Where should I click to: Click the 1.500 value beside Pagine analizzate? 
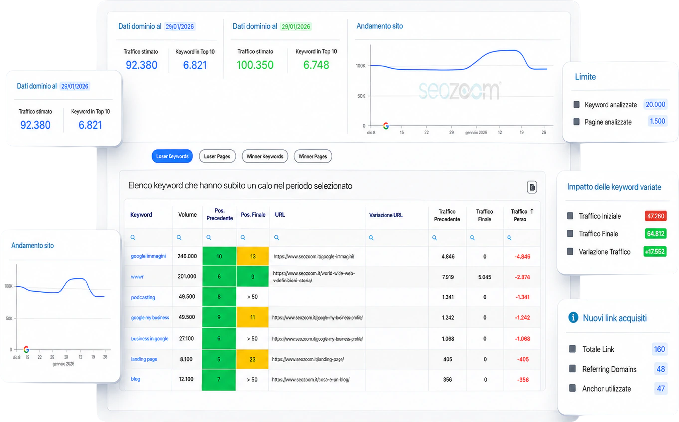click(657, 121)
